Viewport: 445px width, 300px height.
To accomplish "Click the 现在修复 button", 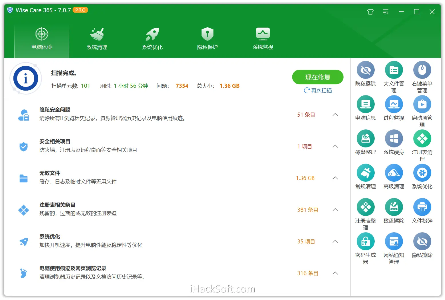I will pyautogui.click(x=318, y=77).
